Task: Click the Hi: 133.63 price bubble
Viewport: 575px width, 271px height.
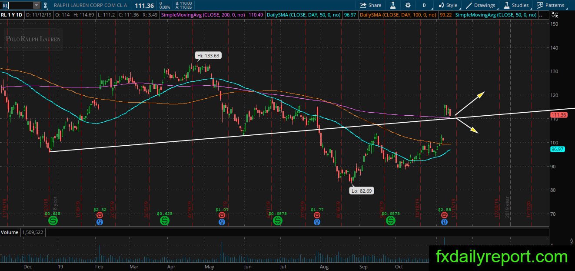Action: [208, 55]
